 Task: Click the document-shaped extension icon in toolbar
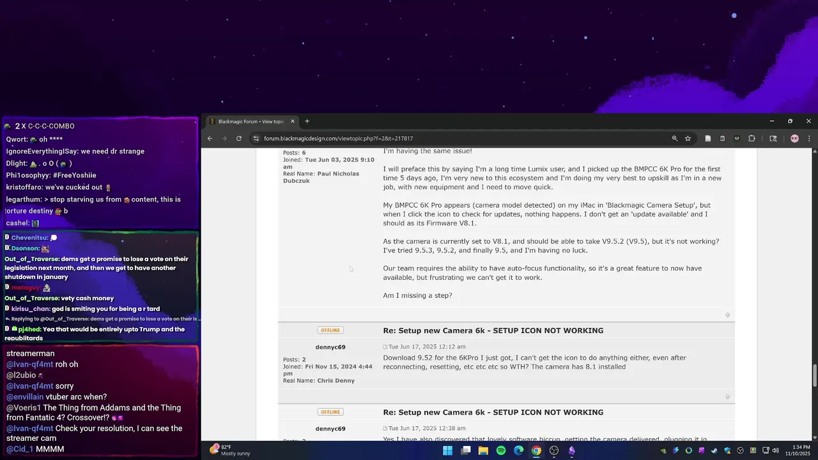point(707,139)
